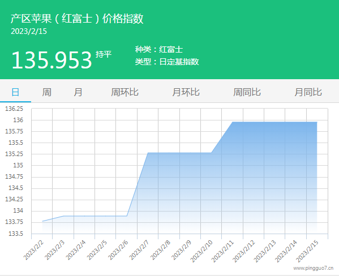Screen dimensions: 339x276
Task: Click the 2023/2/6 x-axis label
Action: pos(118,251)
